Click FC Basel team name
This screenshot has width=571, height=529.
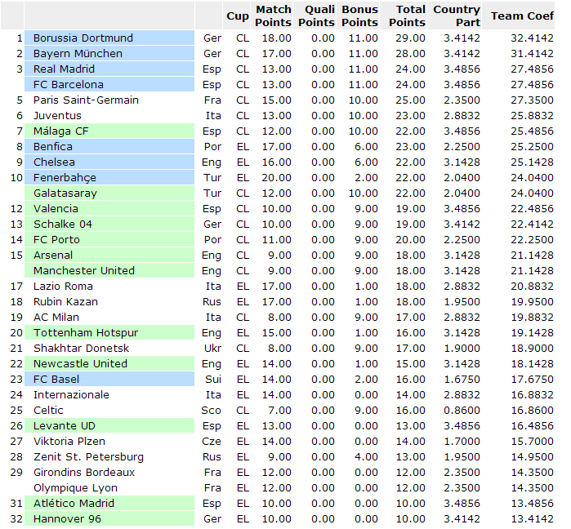click(x=56, y=380)
